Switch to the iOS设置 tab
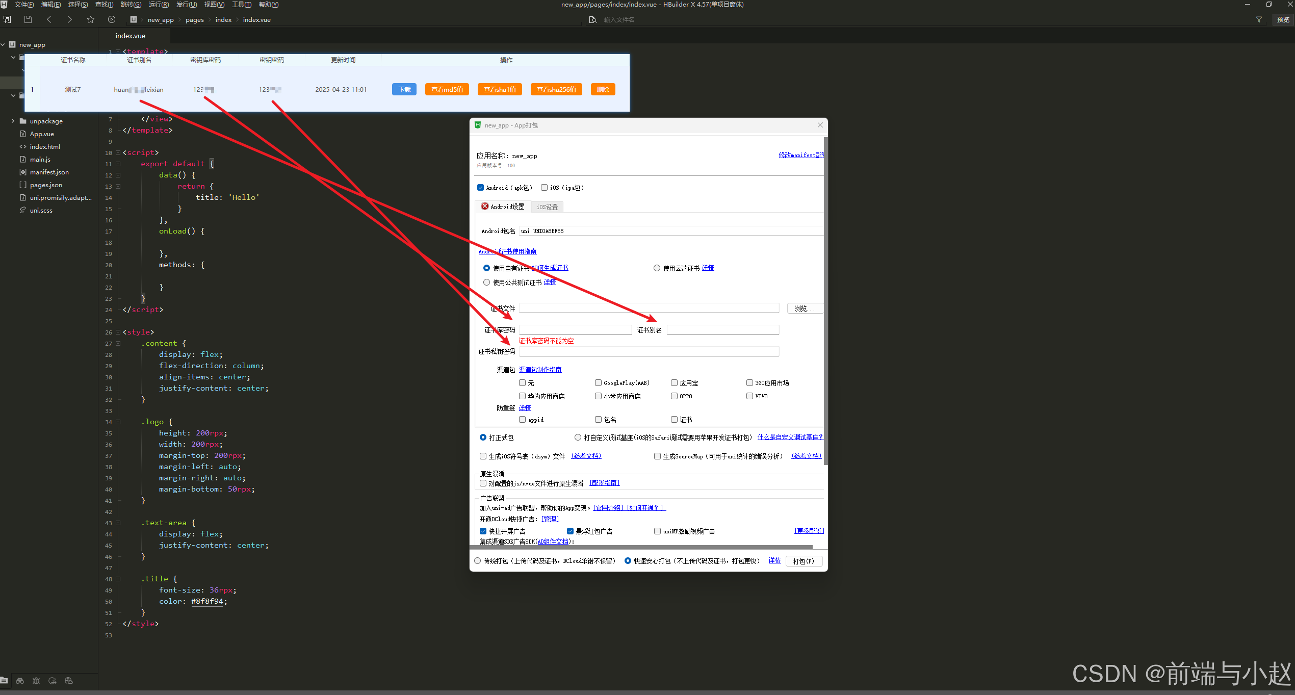Viewport: 1295px width, 695px height. click(x=547, y=207)
